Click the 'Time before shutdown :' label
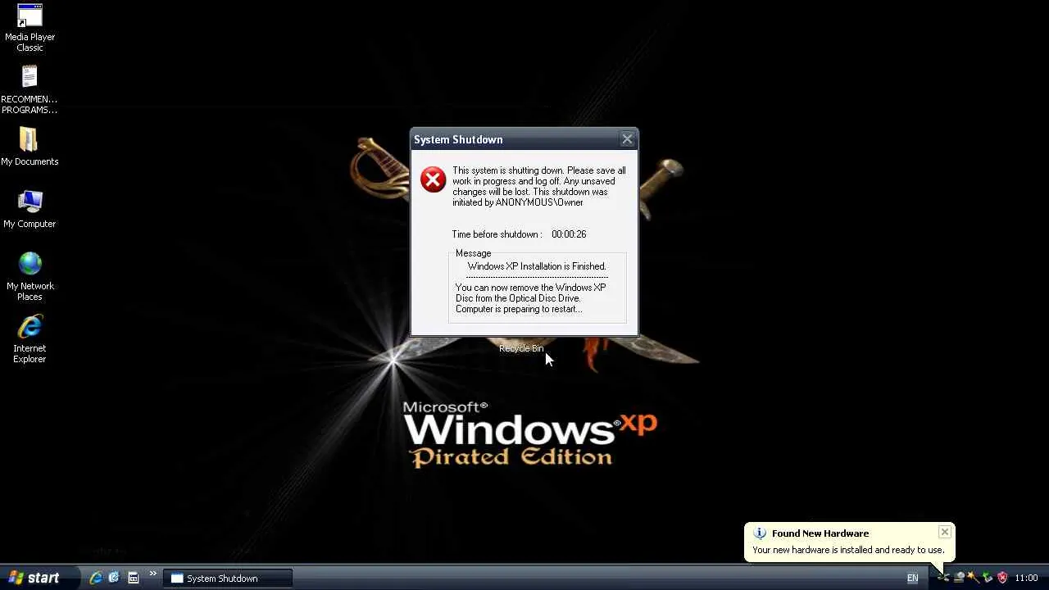Image resolution: width=1049 pixels, height=590 pixels. 497,234
